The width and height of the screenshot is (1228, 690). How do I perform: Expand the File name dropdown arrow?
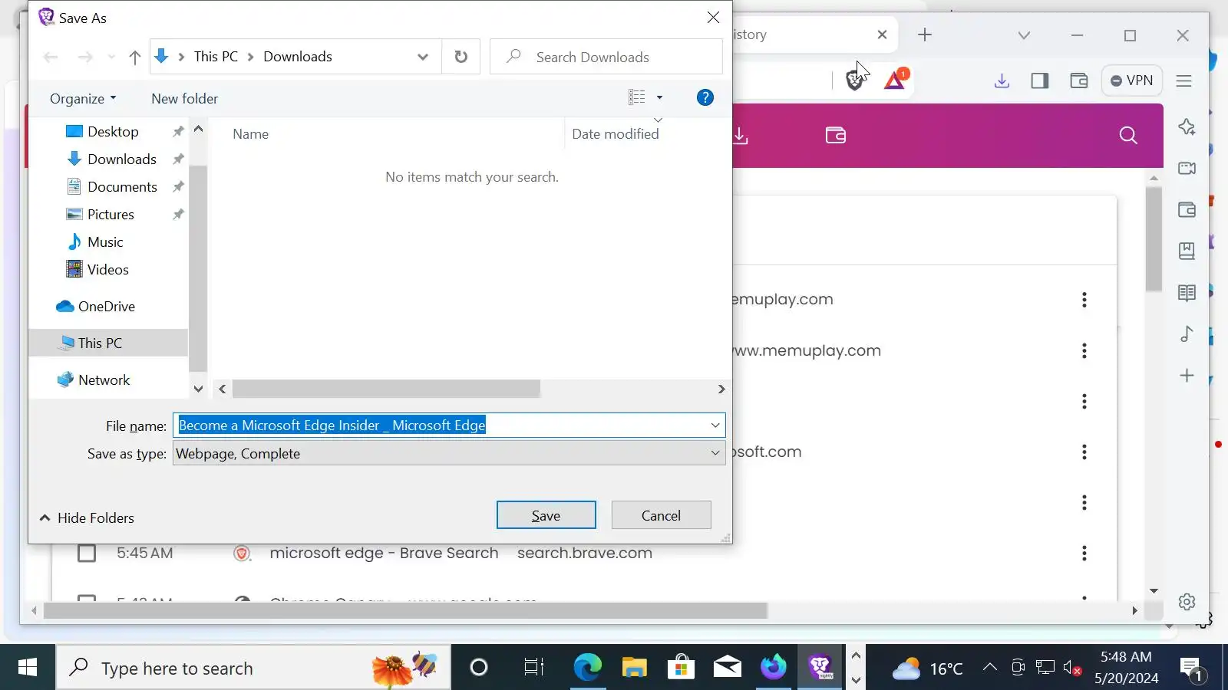coord(715,426)
